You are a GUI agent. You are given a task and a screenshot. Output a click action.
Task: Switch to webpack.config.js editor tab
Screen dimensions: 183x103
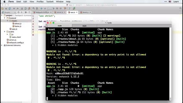pos(42,12)
